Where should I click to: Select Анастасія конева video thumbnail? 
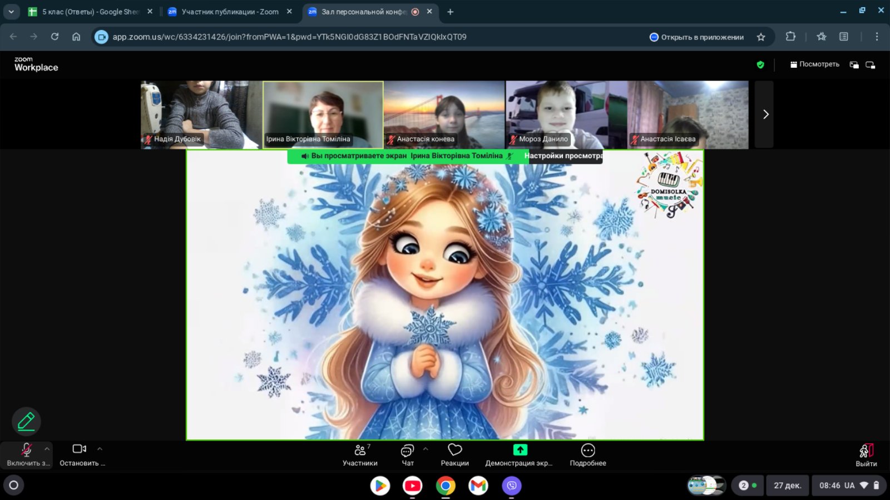[x=444, y=114]
